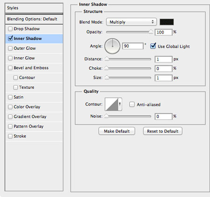Click the Reset to Default button
The height and width of the screenshot is (197, 210).
[x=163, y=131]
